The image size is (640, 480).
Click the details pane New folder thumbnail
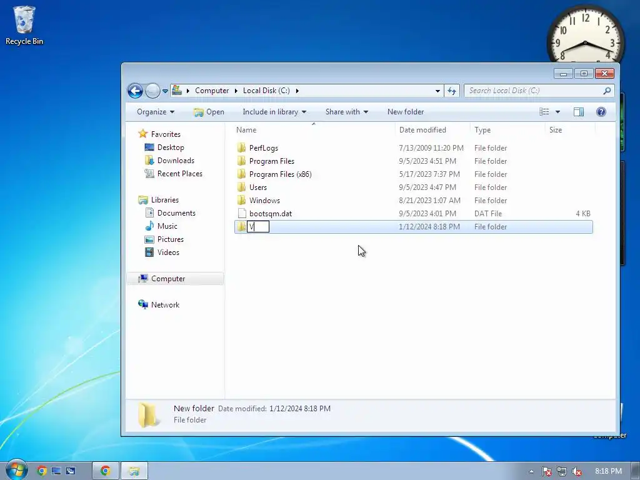tap(147, 415)
